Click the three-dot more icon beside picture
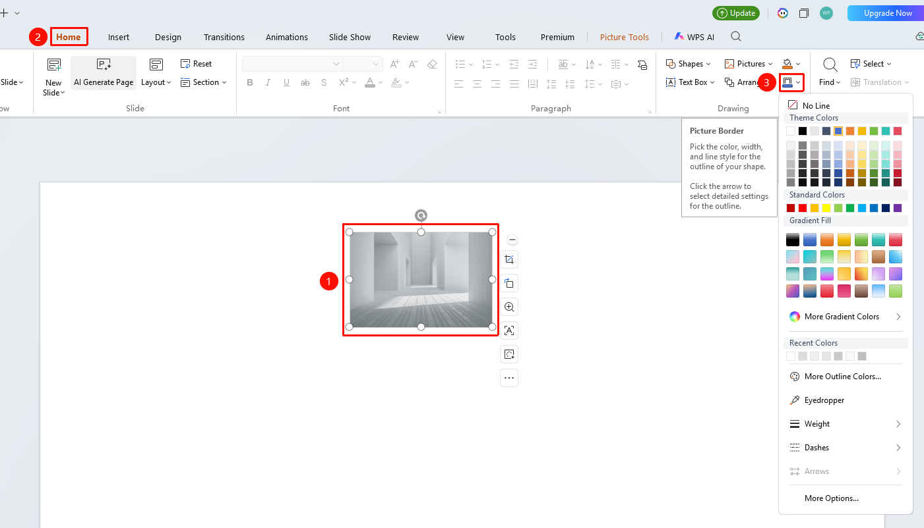The width and height of the screenshot is (924, 528). point(509,378)
